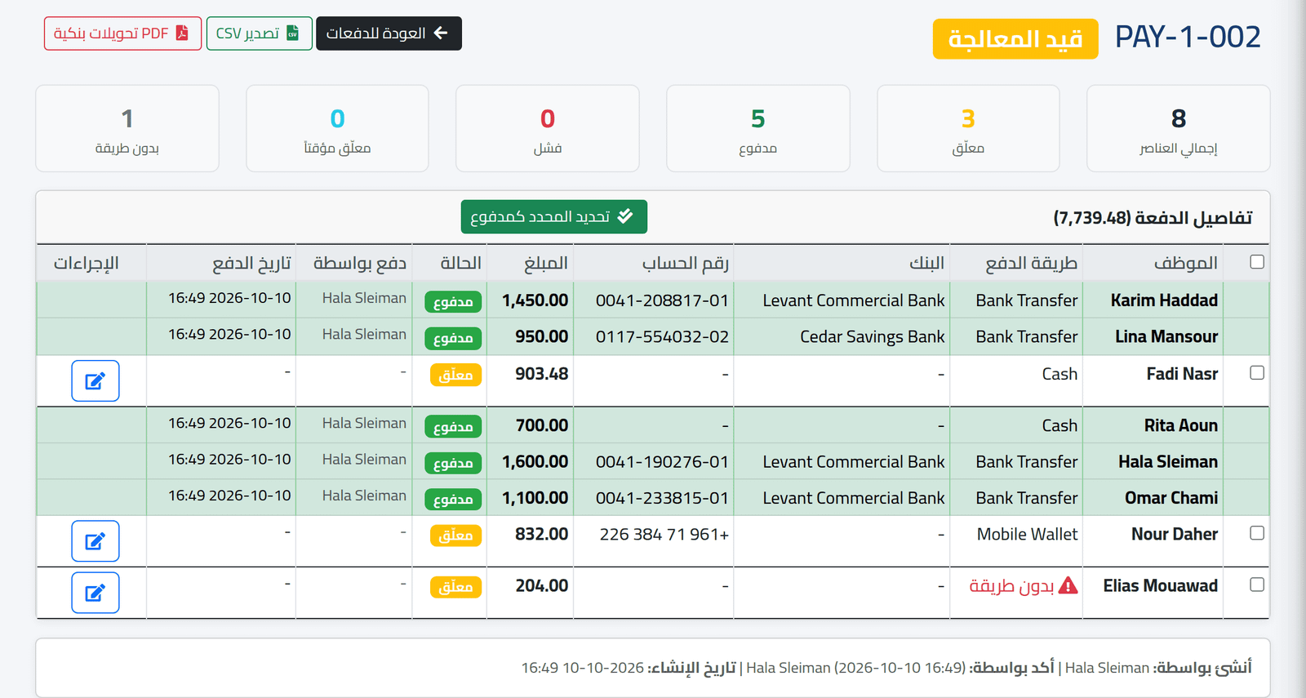Screen dimensions: 1306x698
Task: Click the amount 903.48
Action: coord(541,373)
